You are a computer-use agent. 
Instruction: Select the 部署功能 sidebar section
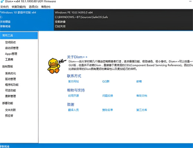pyautogui.click(x=7, y=103)
